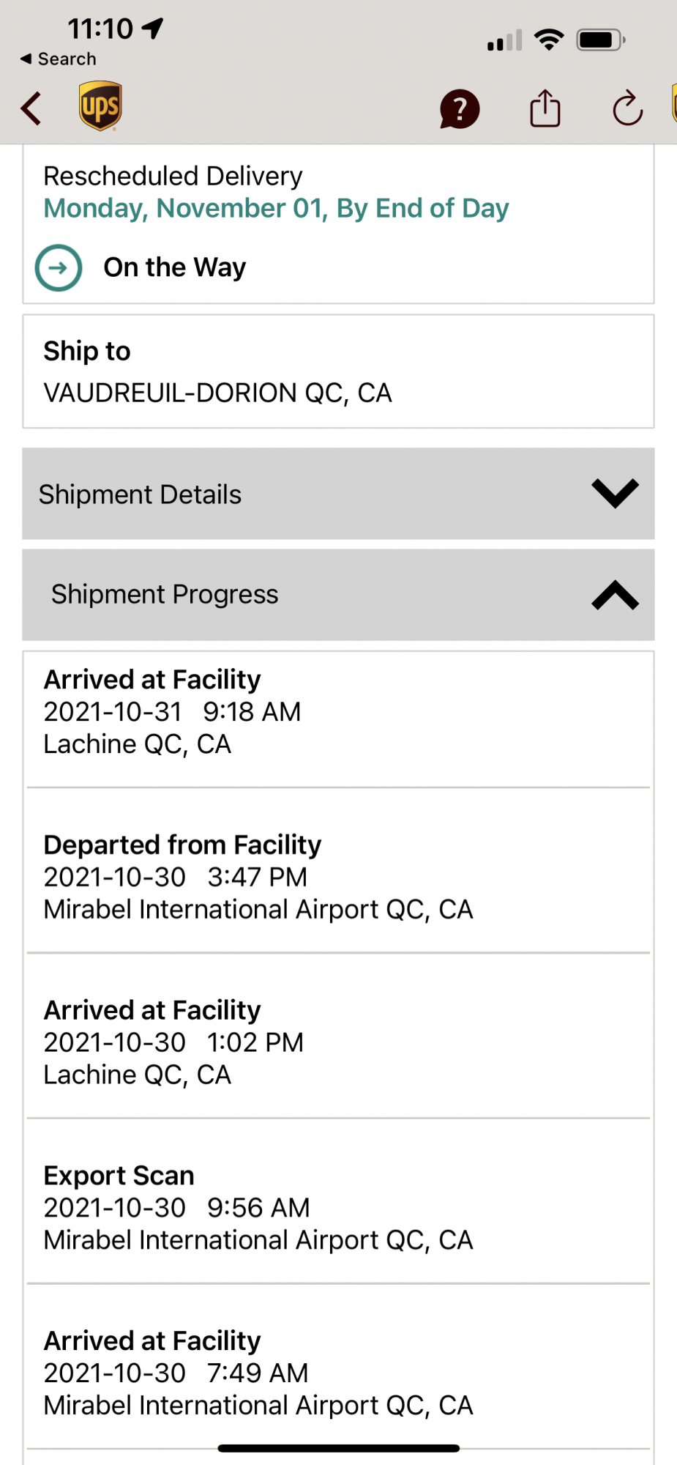This screenshot has height=1465, width=677.
Task: Return to Search via status bar link
Action: pos(58,59)
